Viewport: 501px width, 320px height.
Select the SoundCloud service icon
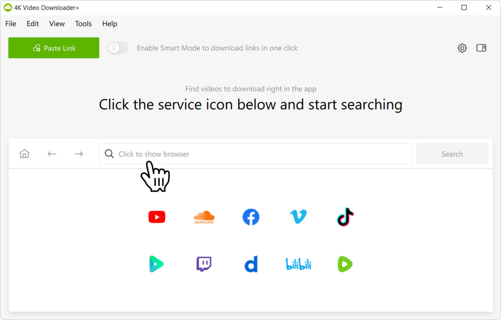click(204, 217)
